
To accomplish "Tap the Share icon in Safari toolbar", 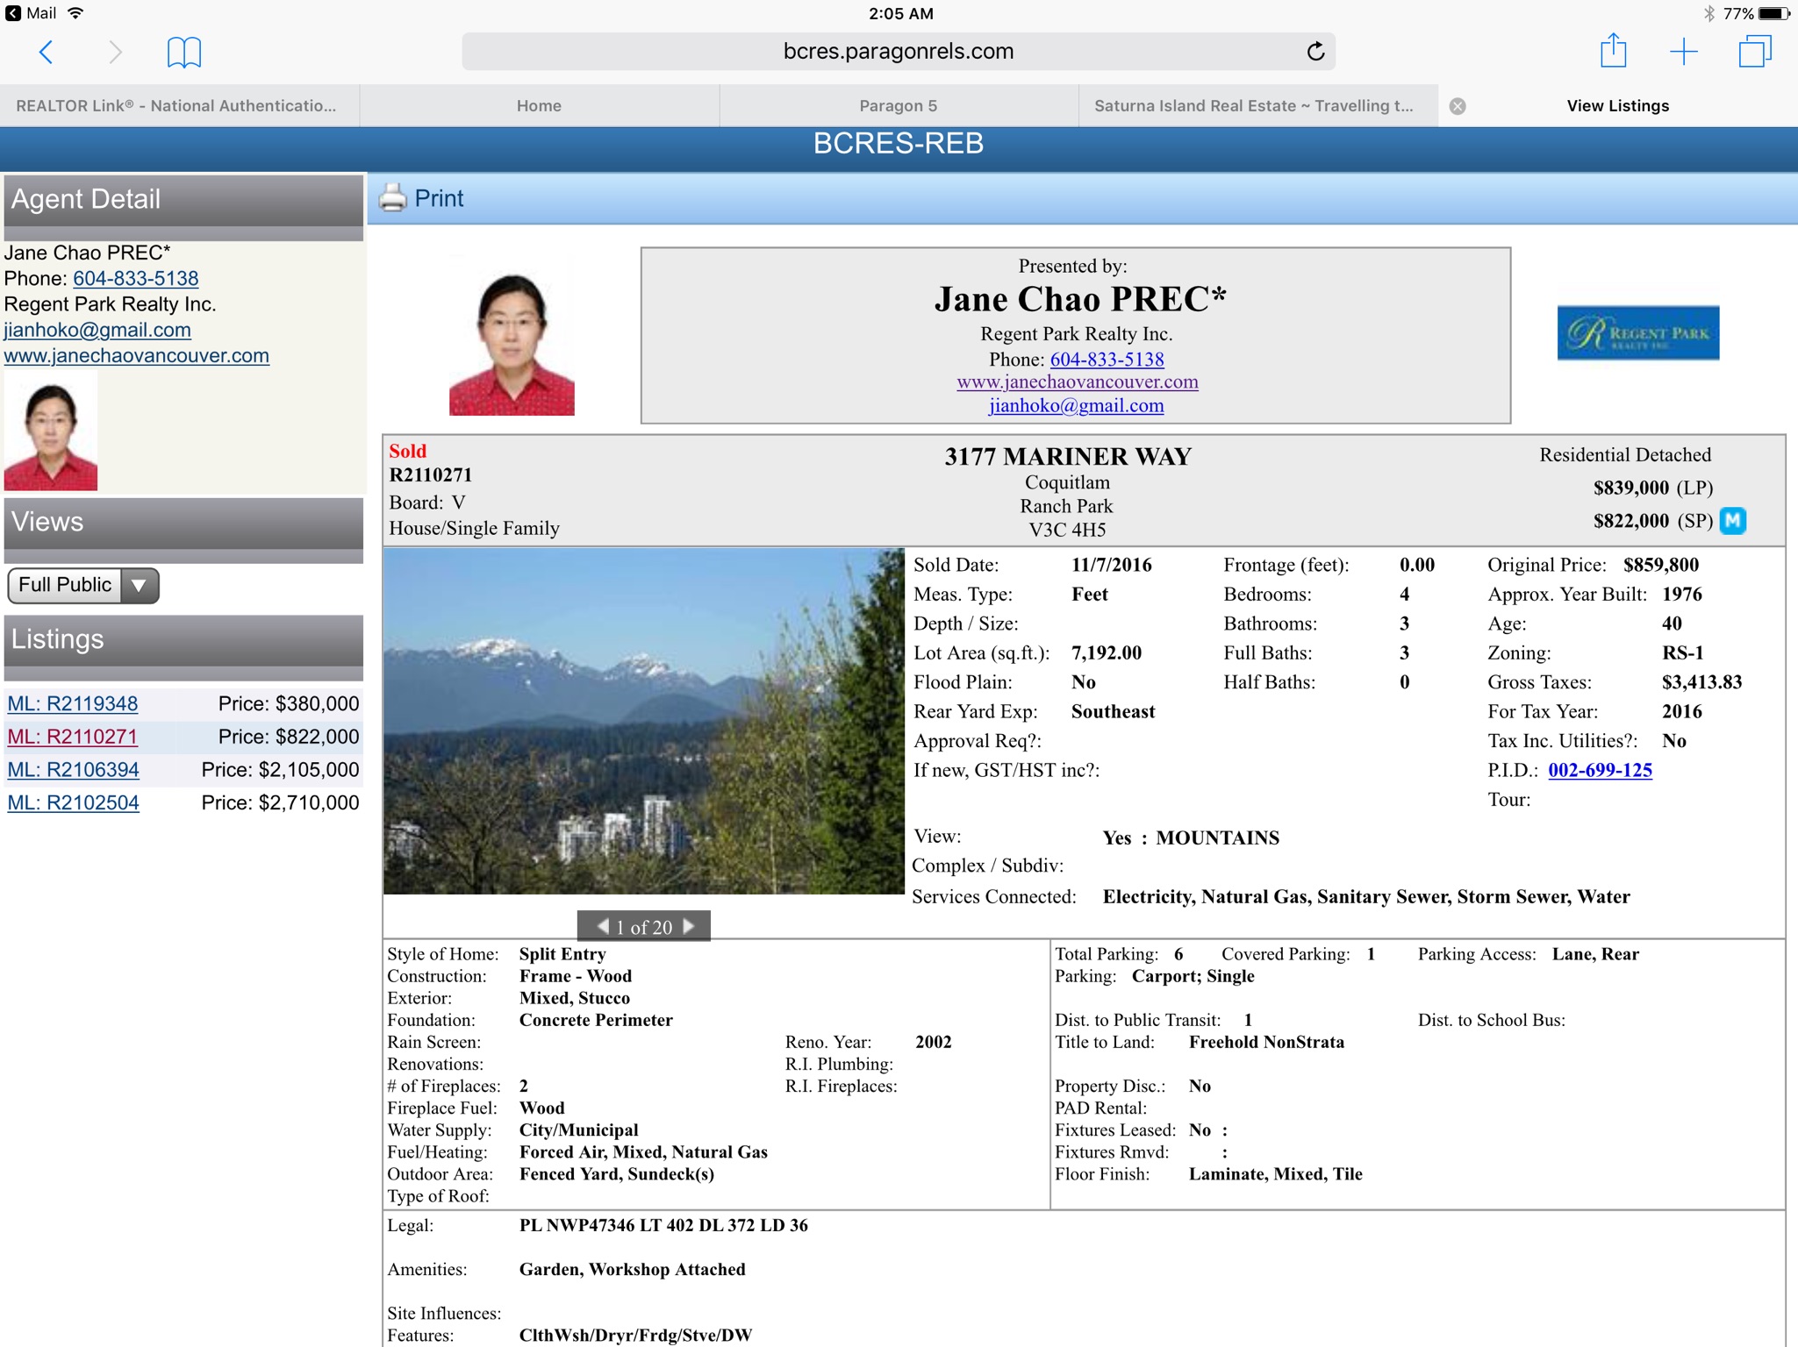I will pyautogui.click(x=1613, y=51).
